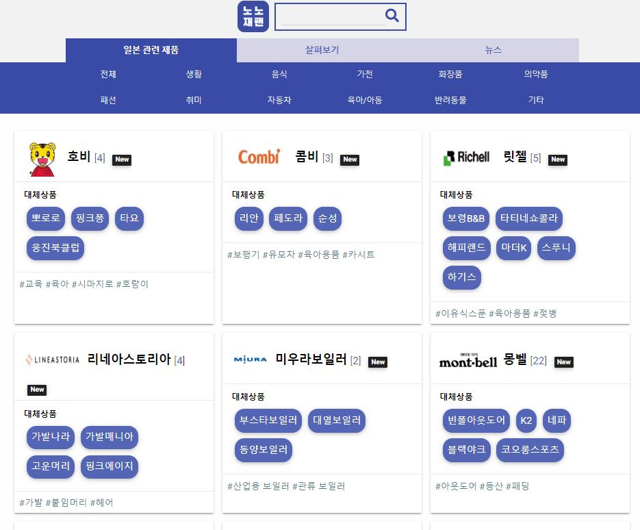Select the 패션 category
640x530 pixels.
pos(108,100)
